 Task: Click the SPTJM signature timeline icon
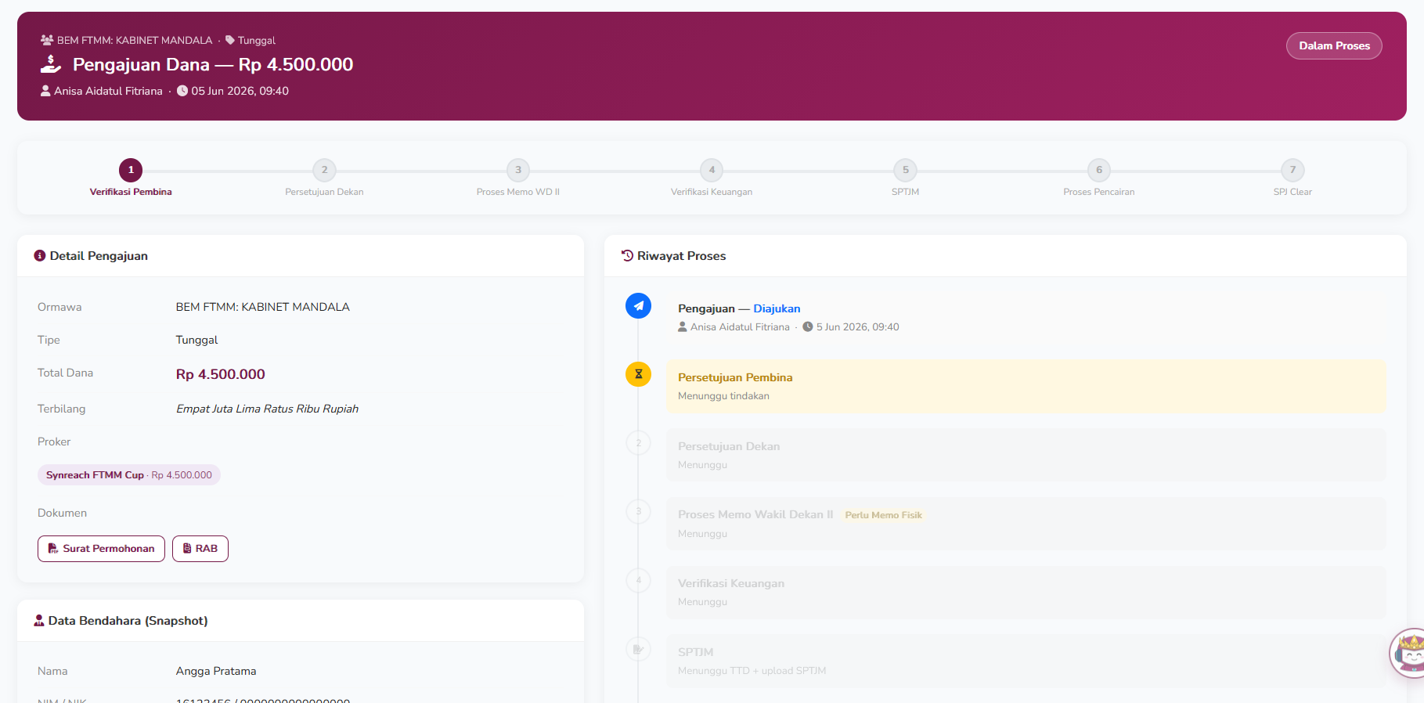click(638, 649)
